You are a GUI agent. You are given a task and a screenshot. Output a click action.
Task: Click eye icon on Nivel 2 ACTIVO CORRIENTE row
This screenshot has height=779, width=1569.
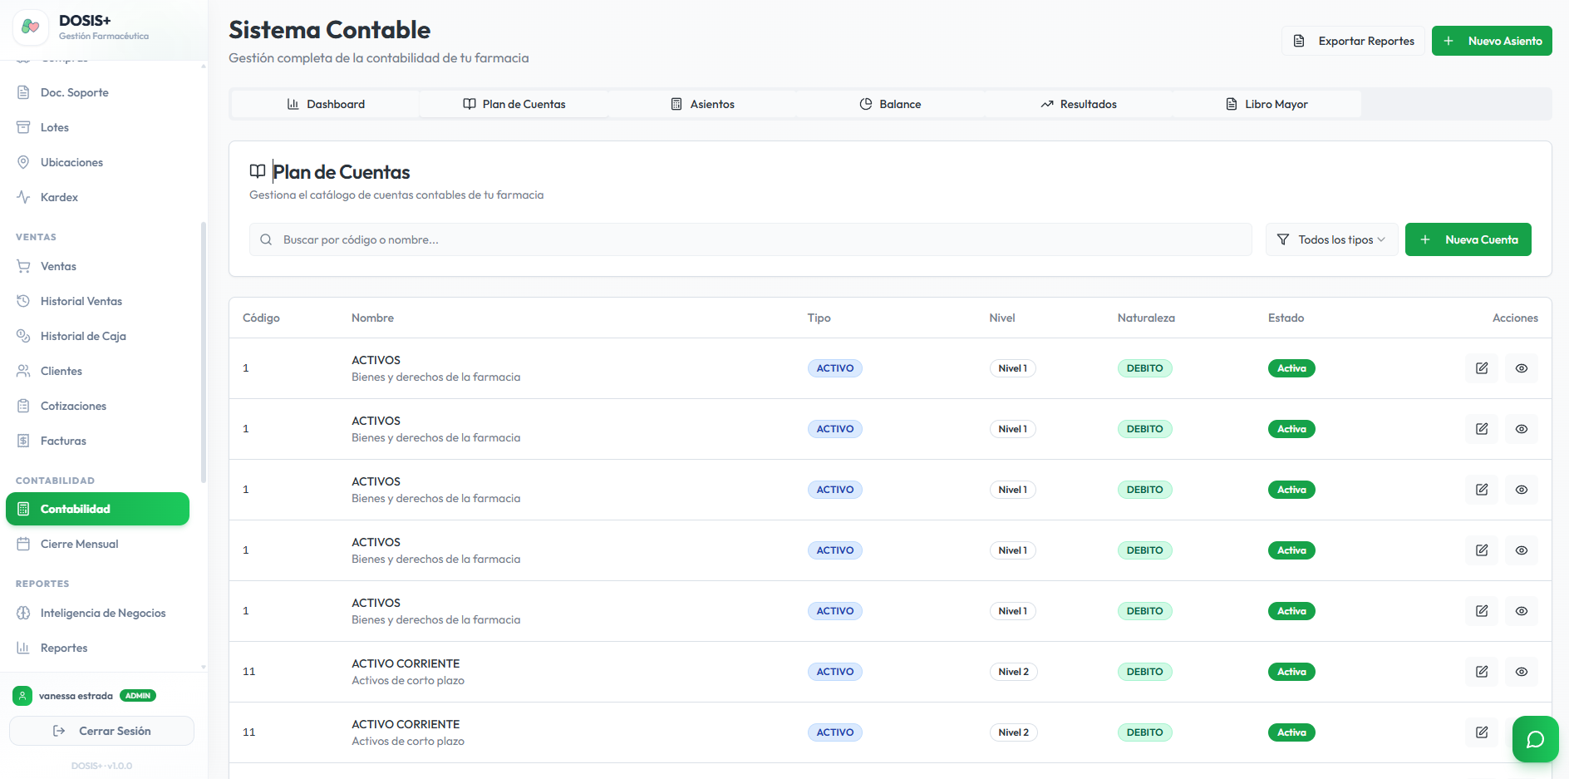(x=1522, y=672)
